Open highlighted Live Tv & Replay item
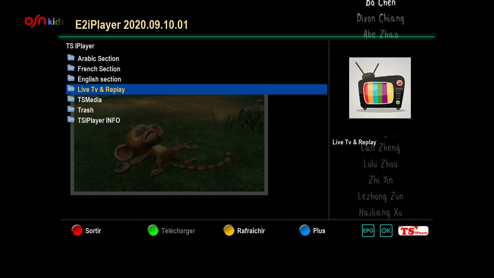This screenshot has height=278, width=494. 101,90
